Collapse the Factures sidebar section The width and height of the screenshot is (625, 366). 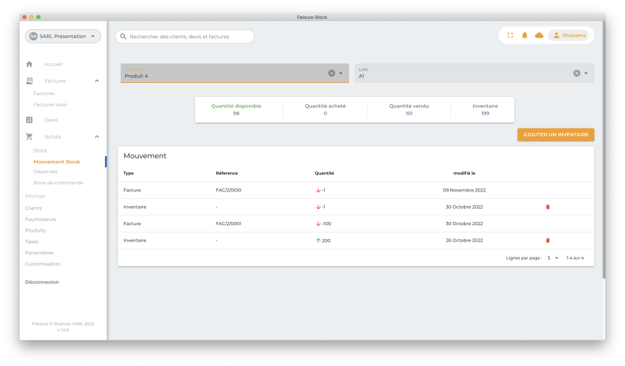pos(97,81)
